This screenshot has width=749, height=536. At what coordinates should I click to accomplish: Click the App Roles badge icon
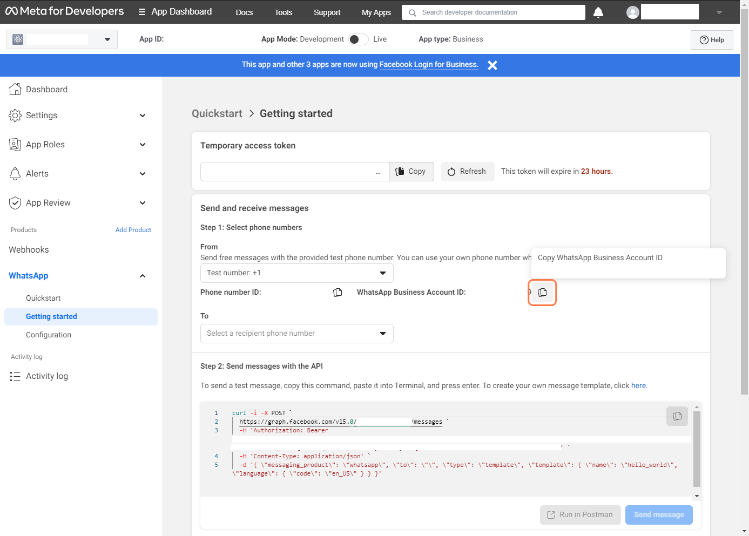pos(15,144)
